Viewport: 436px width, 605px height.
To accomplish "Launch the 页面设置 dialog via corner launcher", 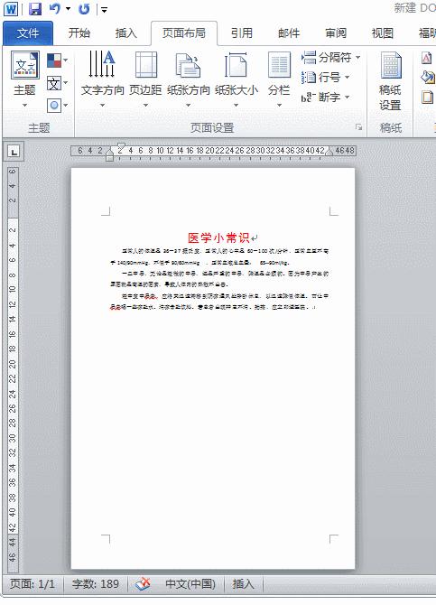I will click(359, 127).
